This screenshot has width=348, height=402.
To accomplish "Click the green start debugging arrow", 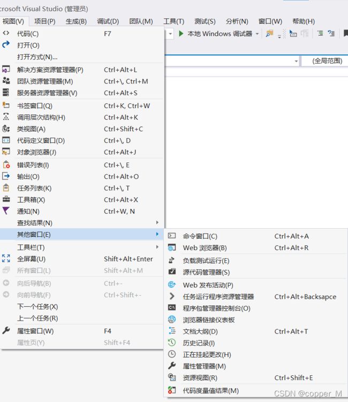I will tap(181, 34).
